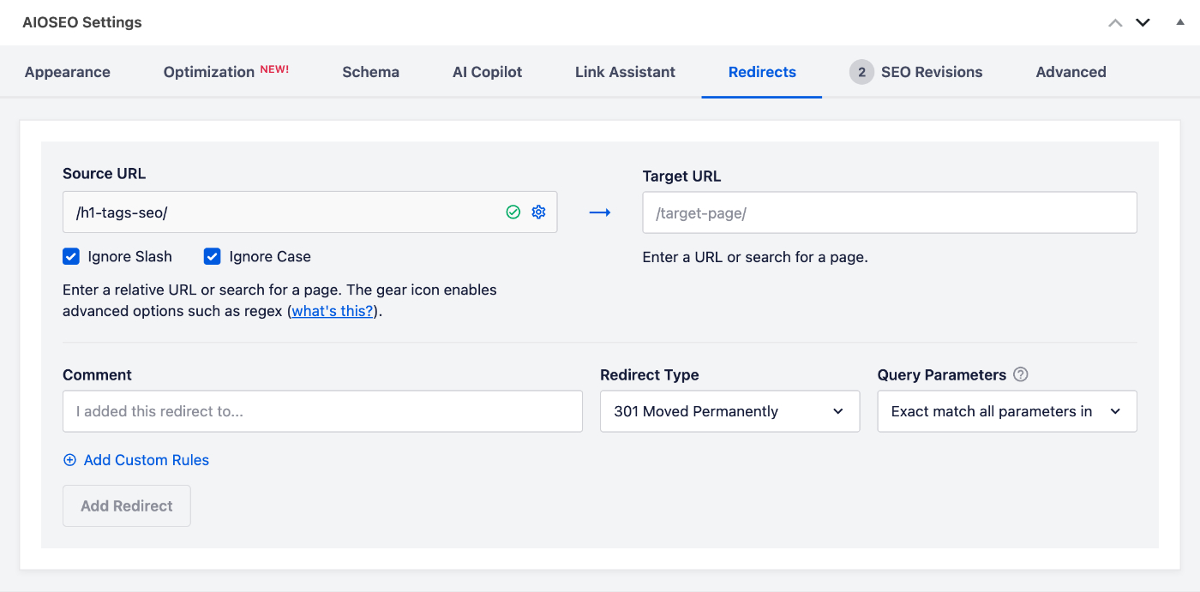This screenshot has width=1200, height=592.
Task: Toggle the Ignore Case checkbox
Action: [213, 256]
